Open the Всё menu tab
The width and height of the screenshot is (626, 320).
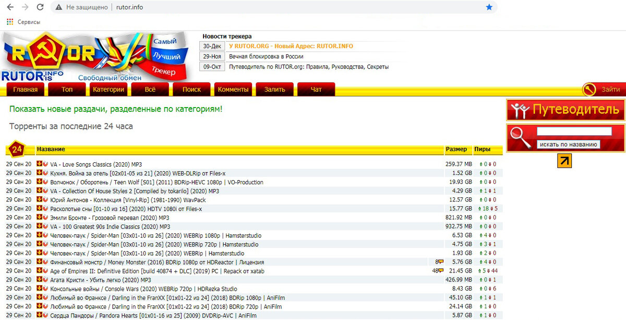(150, 89)
